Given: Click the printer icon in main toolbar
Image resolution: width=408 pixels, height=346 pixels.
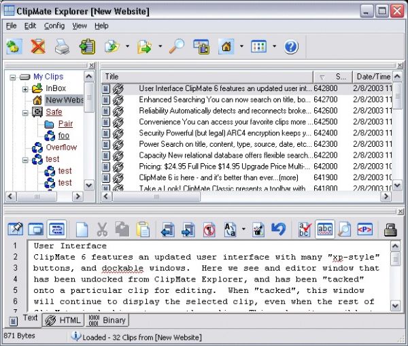Looking at the screenshot, I should tap(62, 47).
